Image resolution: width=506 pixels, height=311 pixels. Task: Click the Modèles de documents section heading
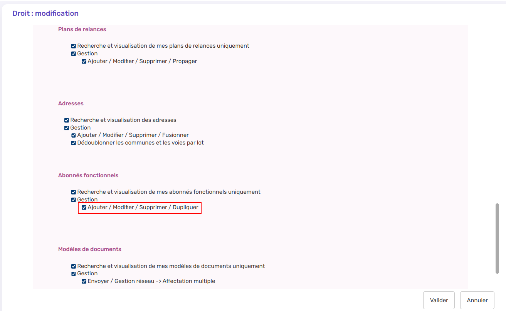coord(90,249)
